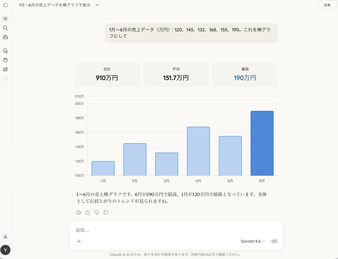Screen dimensions: 338x259
Task: Click the 共有 share button
Action: point(327,5)
